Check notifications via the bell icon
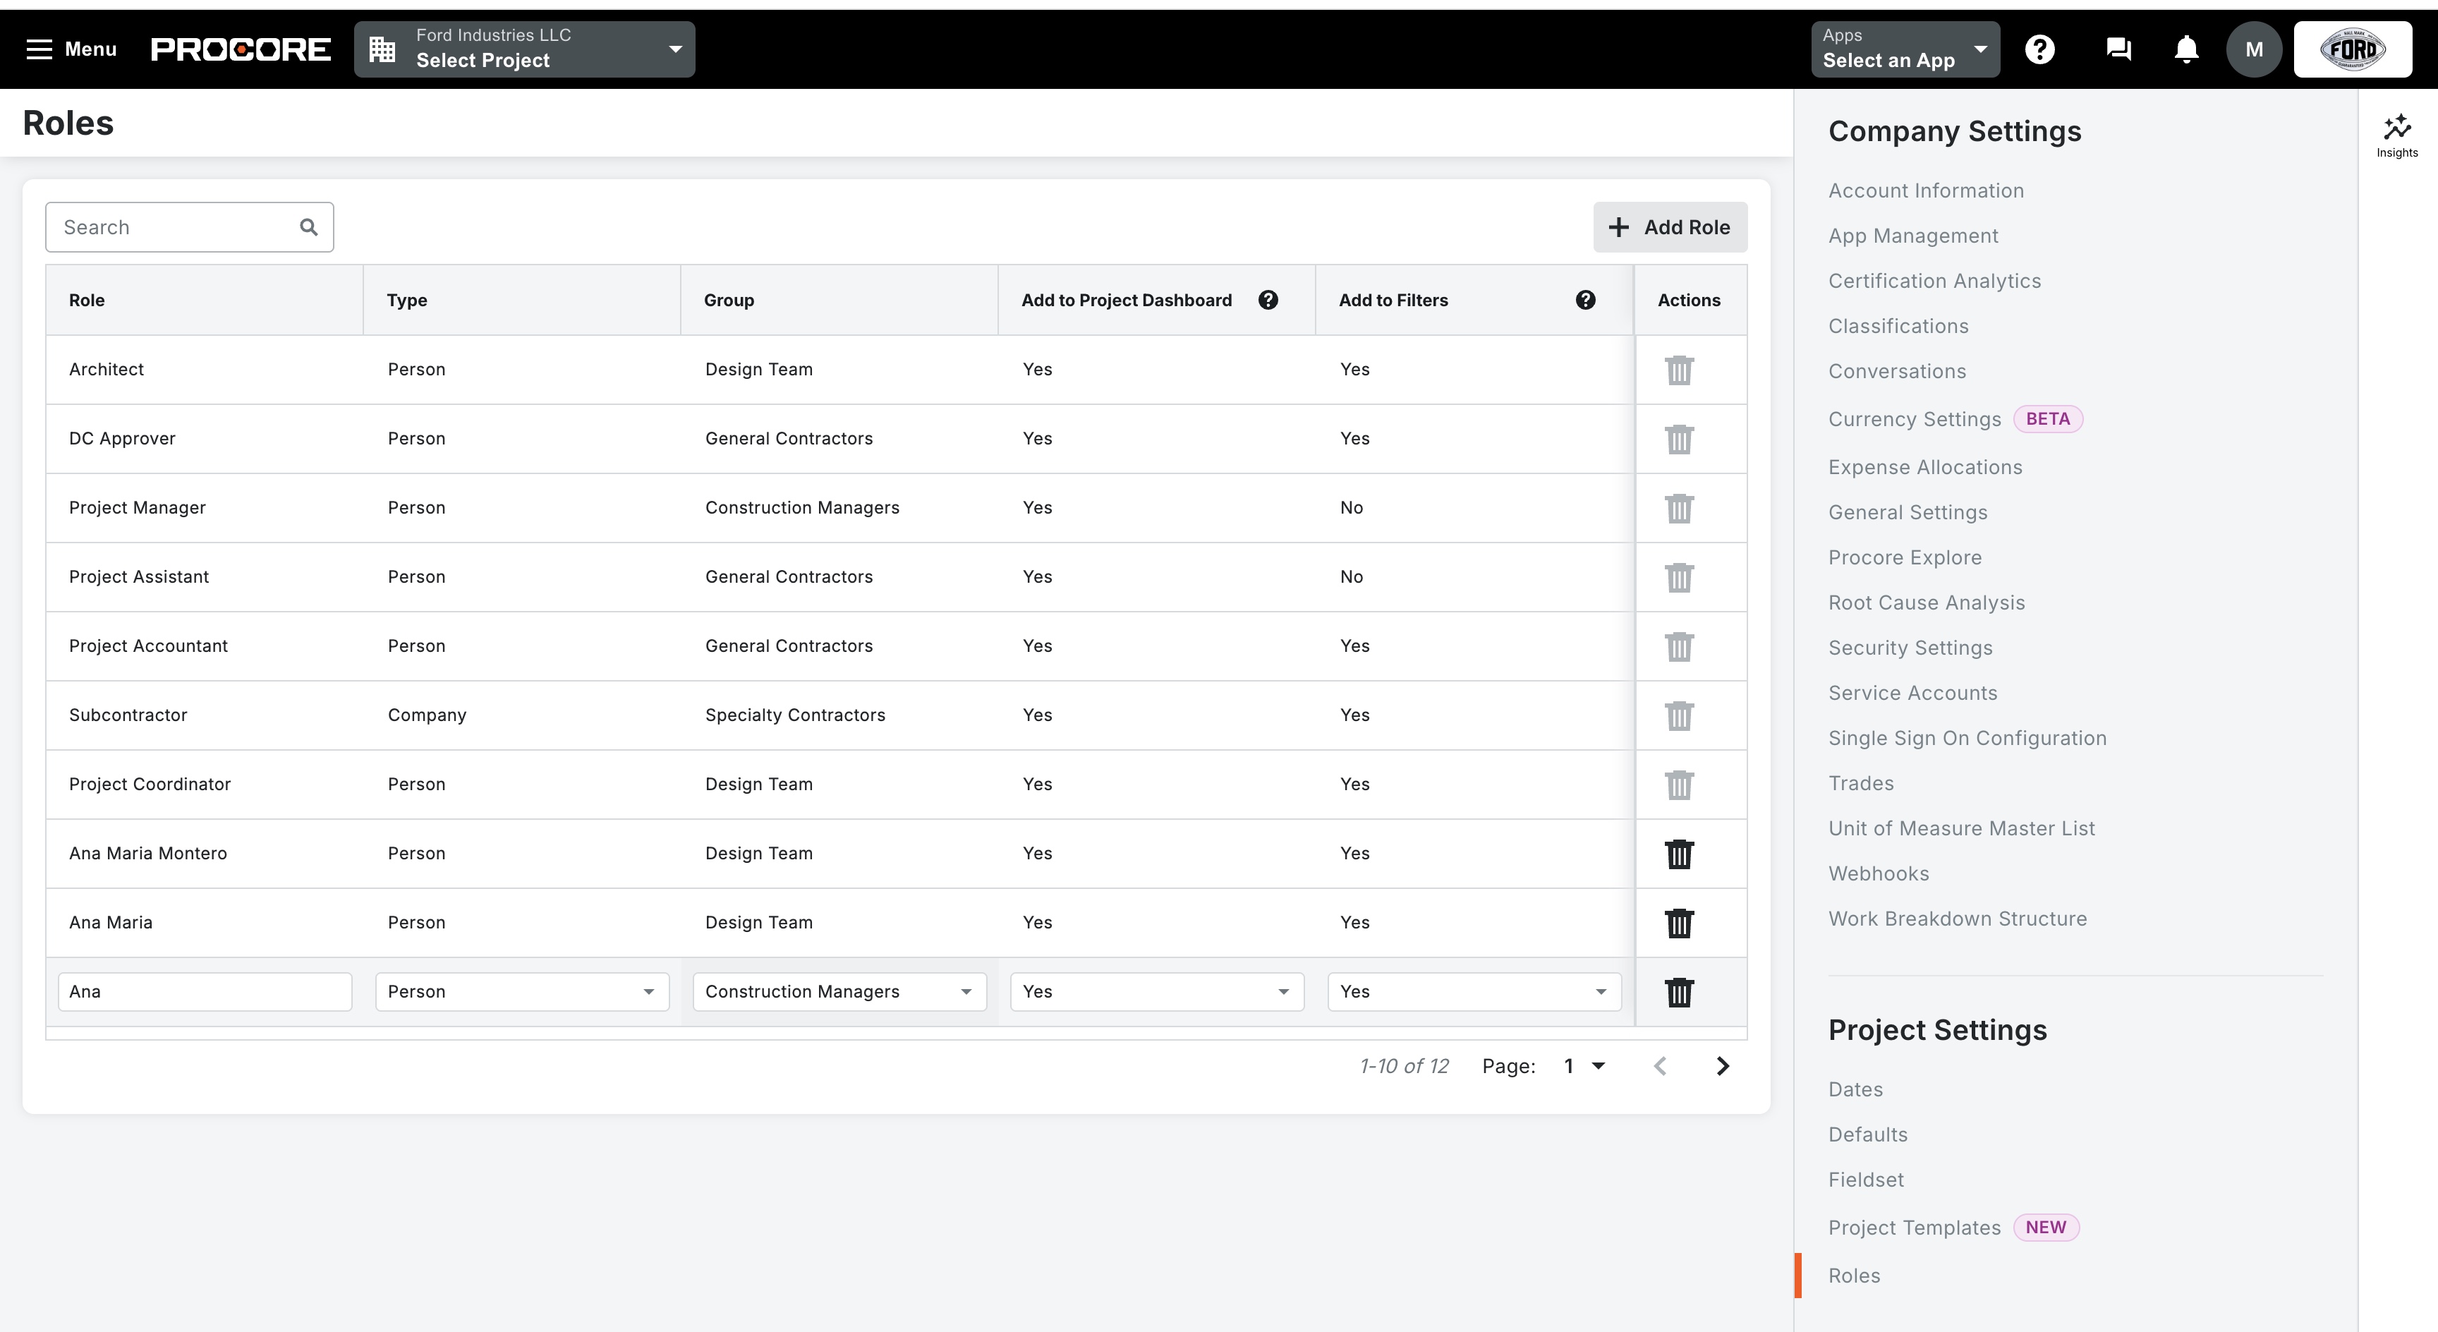Viewport: 2438px width, 1332px height. pos(2186,48)
